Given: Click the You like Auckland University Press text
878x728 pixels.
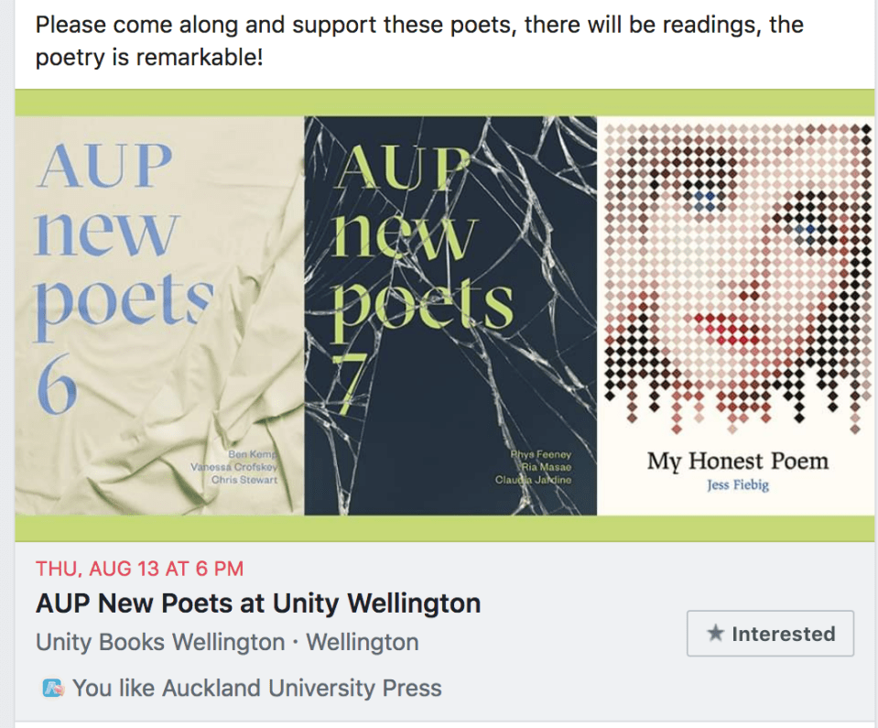Looking at the screenshot, I should (256, 688).
